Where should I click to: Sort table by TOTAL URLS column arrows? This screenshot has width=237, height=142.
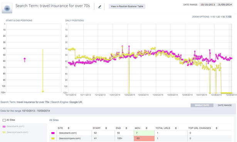tap(176, 128)
